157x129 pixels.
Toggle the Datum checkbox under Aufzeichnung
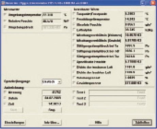coord(5,98)
